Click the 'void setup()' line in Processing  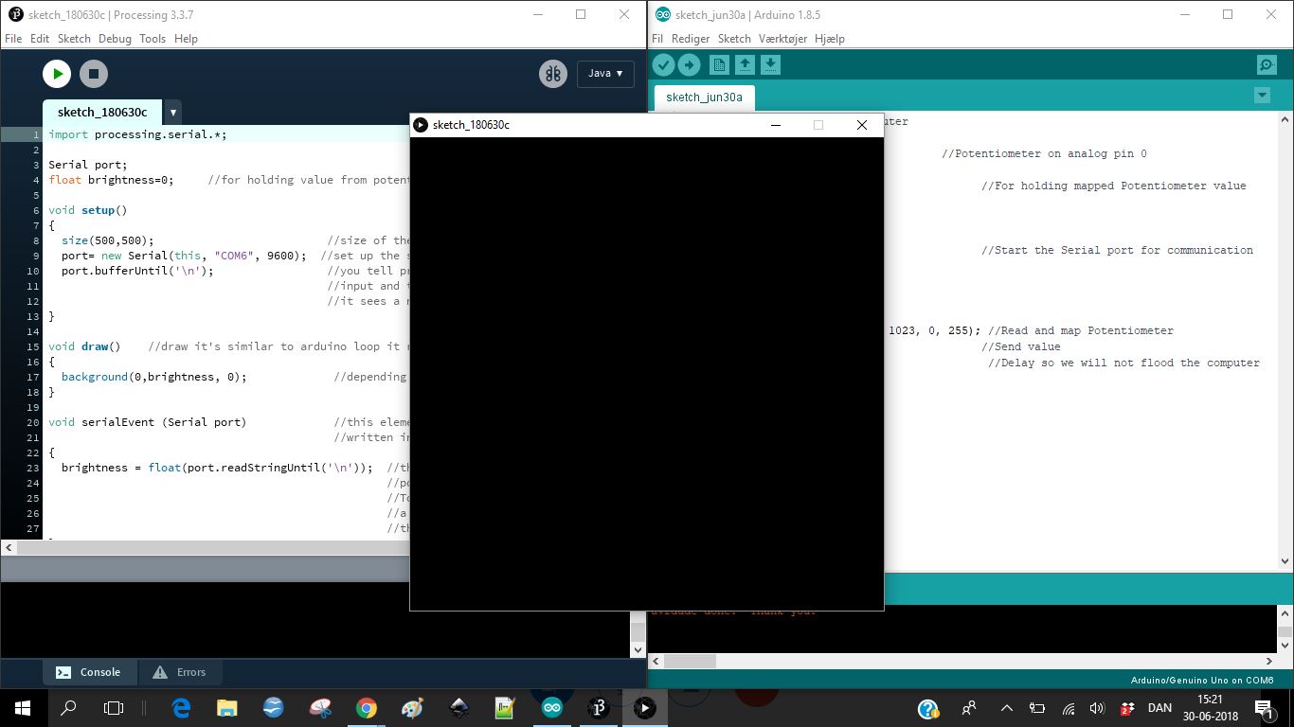tap(88, 210)
